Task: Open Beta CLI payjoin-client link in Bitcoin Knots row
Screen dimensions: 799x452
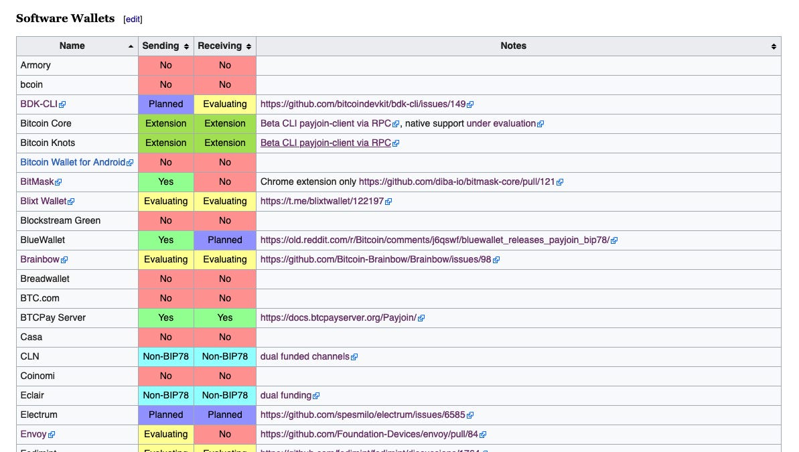Action: point(325,143)
